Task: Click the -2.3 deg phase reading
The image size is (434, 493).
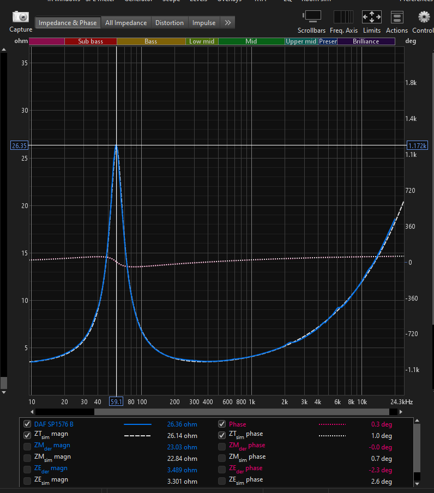Action: pyautogui.click(x=380, y=470)
